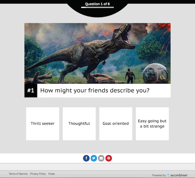
Task: Click the gyrosphere in the dinosaur image
Action: pos(156,73)
